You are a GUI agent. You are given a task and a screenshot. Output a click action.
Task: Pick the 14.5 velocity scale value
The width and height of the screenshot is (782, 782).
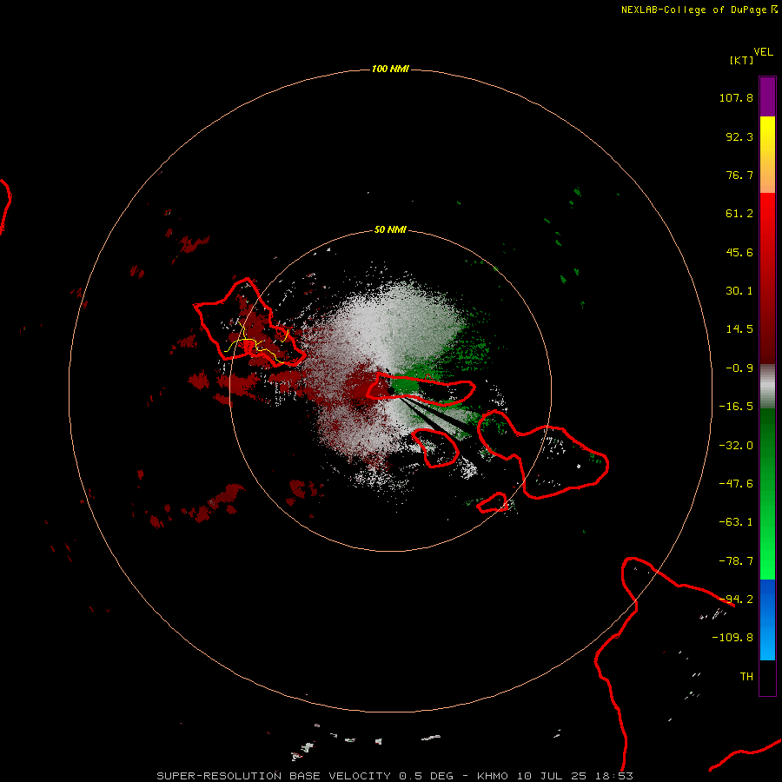coord(739,329)
